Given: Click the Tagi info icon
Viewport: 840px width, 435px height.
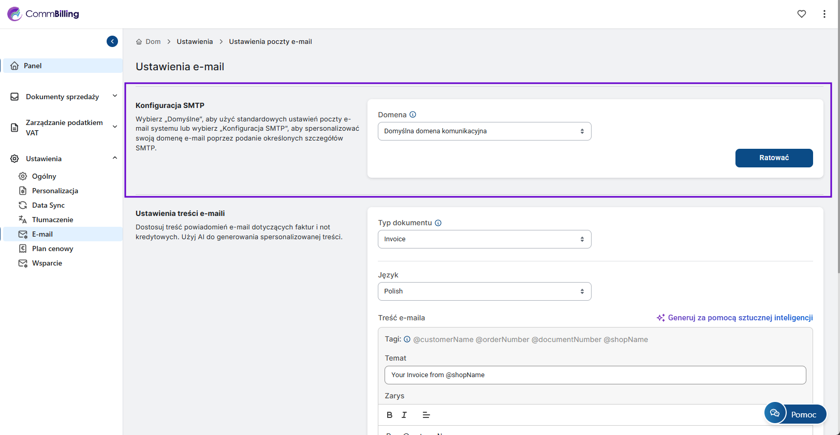Looking at the screenshot, I should 407,339.
